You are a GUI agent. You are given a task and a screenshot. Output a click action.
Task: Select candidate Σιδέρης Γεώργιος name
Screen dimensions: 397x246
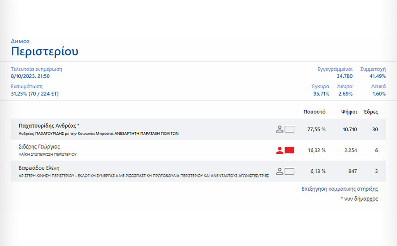coord(39,147)
